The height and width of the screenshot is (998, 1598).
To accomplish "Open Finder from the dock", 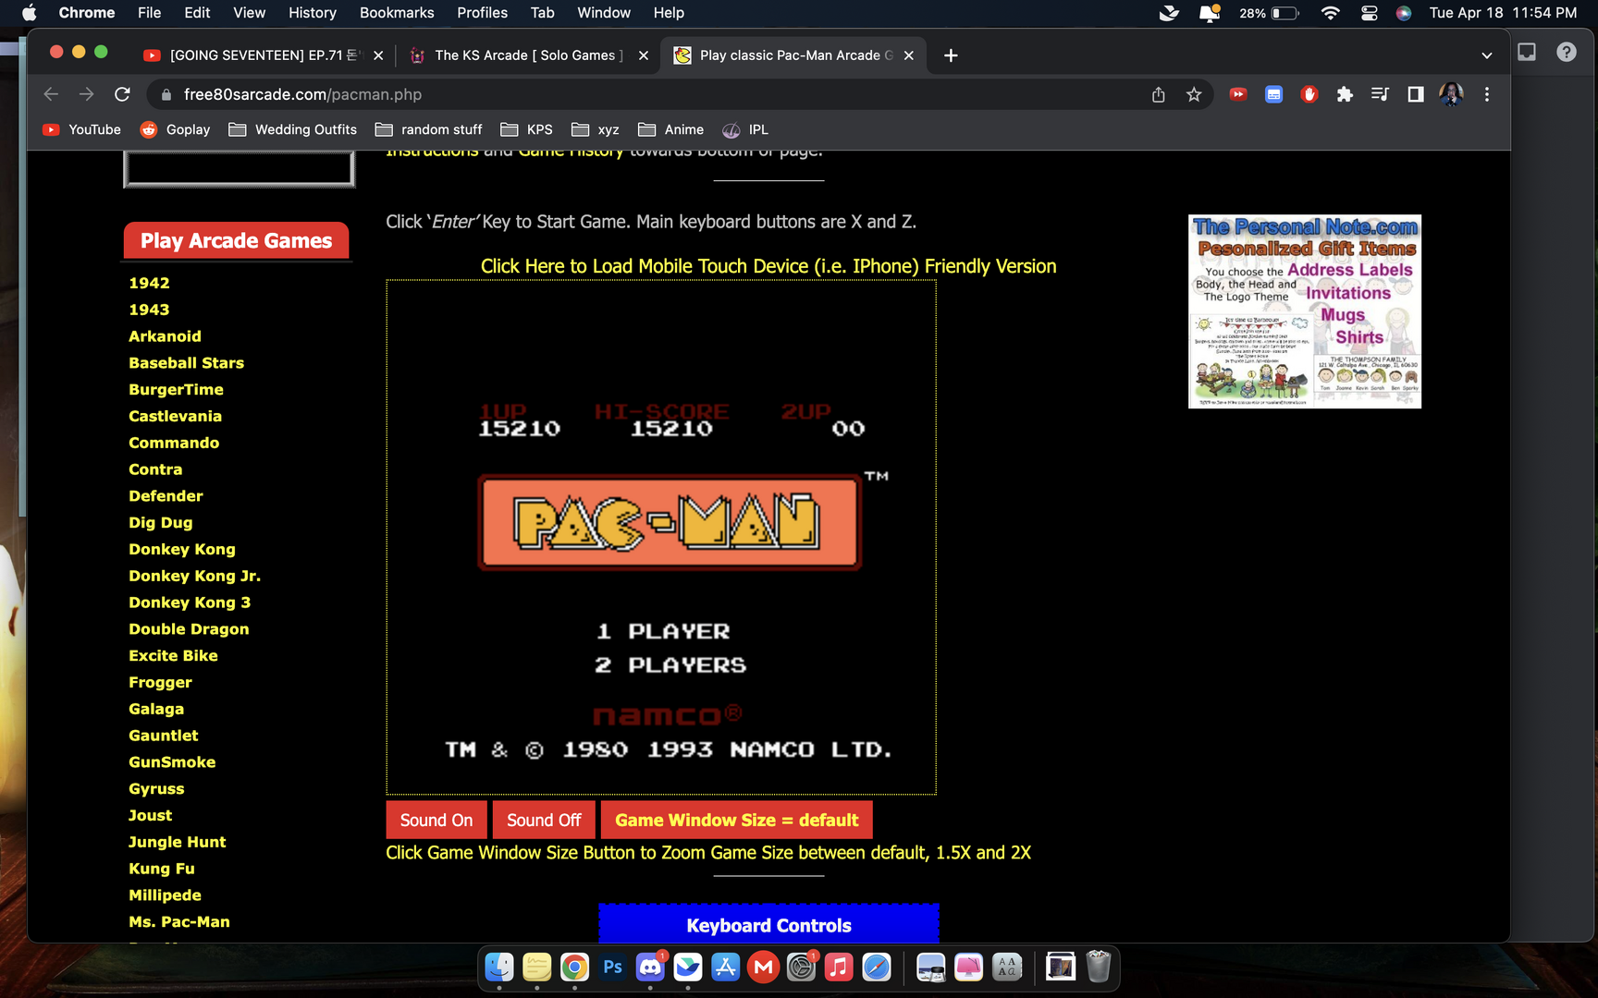I will 499,968.
